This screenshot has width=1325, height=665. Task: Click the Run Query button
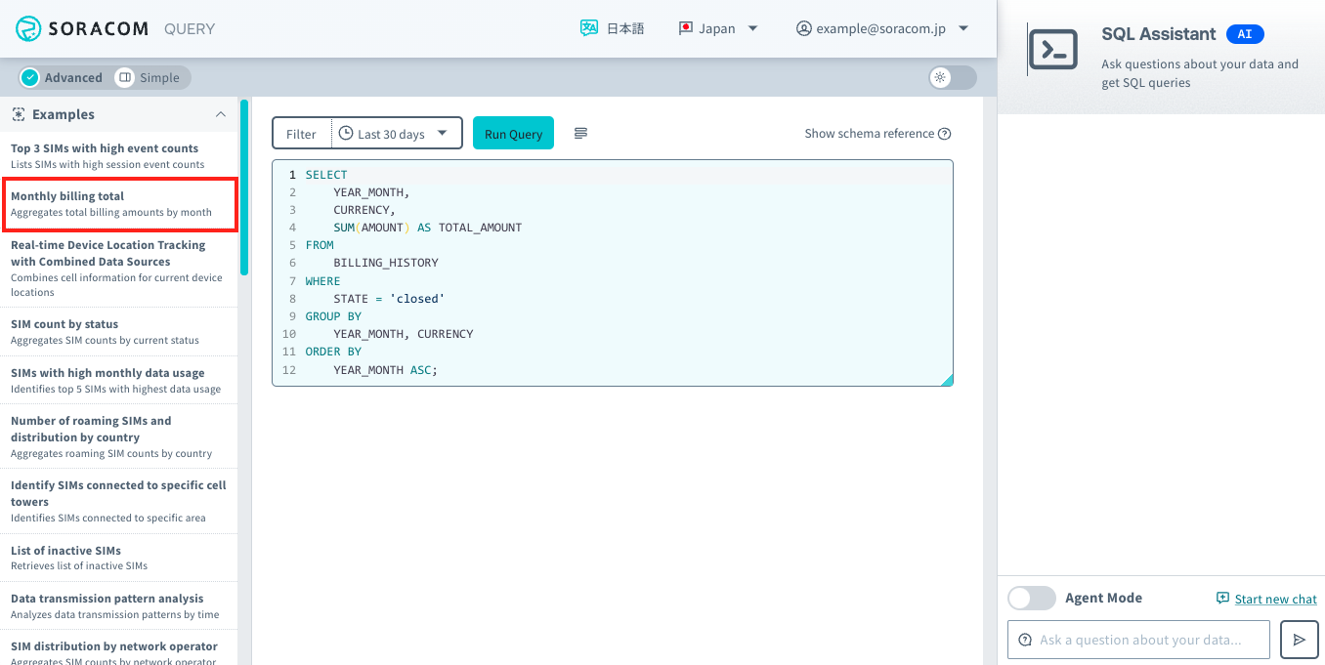click(513, 133)
